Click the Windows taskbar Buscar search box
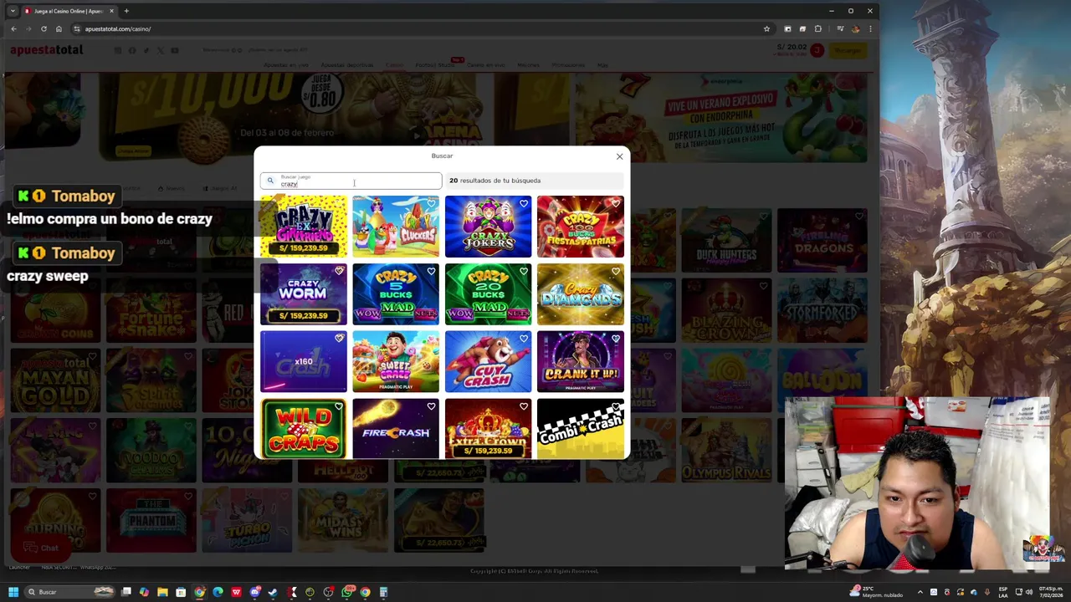 (x=69, y=592)
